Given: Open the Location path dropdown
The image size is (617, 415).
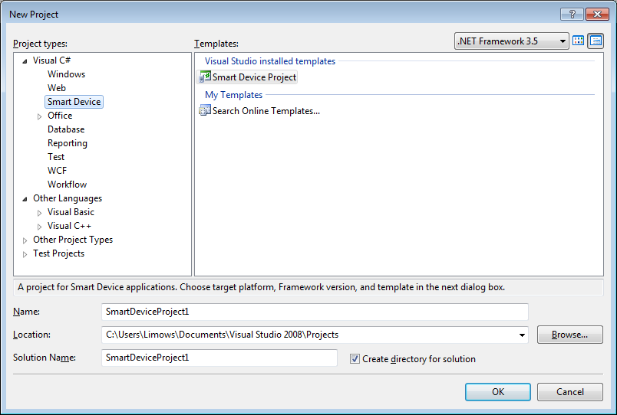Looking at the screenshot, I should pos(523,335).
